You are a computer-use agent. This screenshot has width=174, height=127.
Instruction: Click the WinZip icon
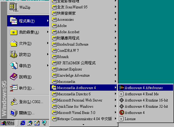(13, 7)
